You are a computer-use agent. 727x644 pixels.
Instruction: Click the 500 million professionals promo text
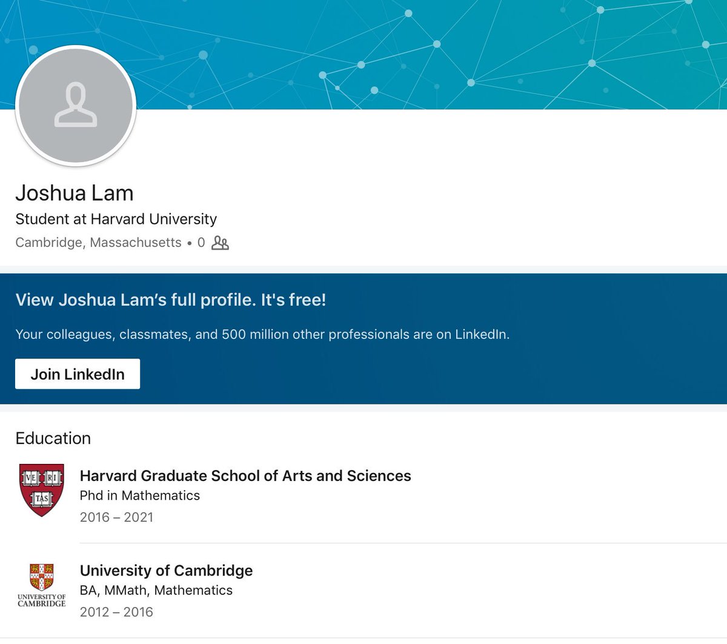[x=262, y=334]
